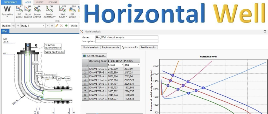Click the pencil edit study icon
The height and width of the screenshot is (114, 268).
(57, 26)
